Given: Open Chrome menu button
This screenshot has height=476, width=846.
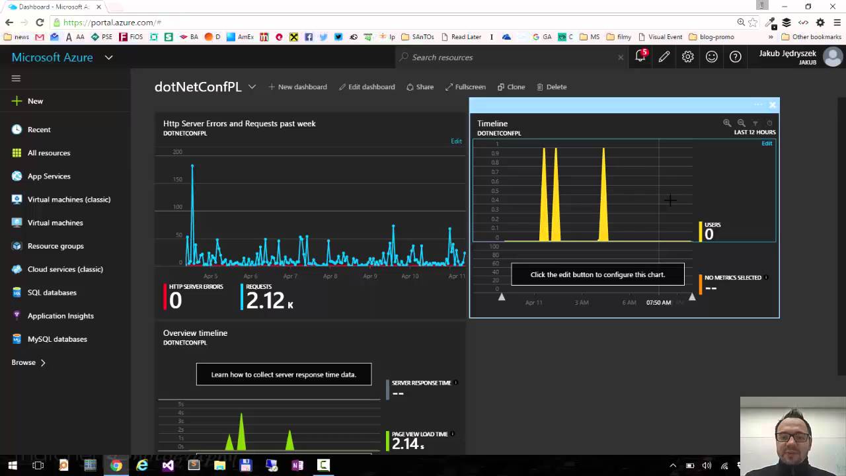Looking at the screenshot, I should click(x=837, y=22).
